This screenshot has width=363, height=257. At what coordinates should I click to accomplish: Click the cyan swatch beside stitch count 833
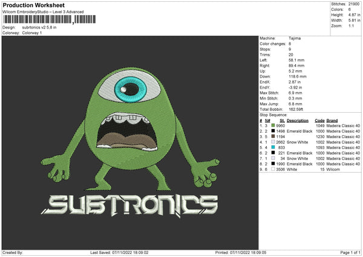(x=273, y=147)
